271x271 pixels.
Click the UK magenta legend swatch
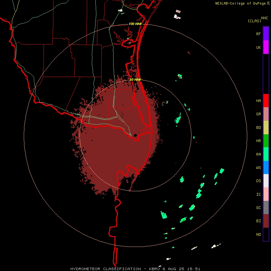[266, 47]
